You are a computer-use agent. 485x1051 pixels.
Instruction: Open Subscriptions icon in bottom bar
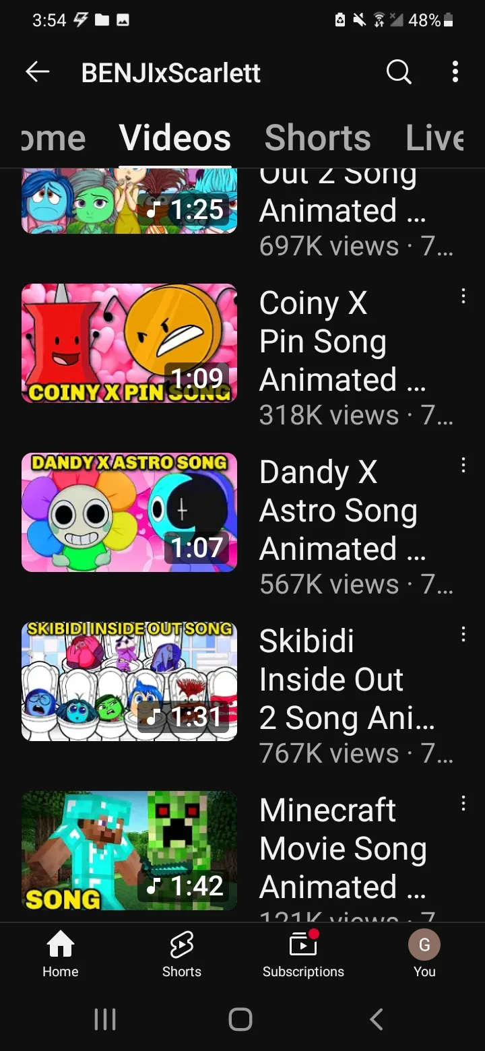coord(303,945)
